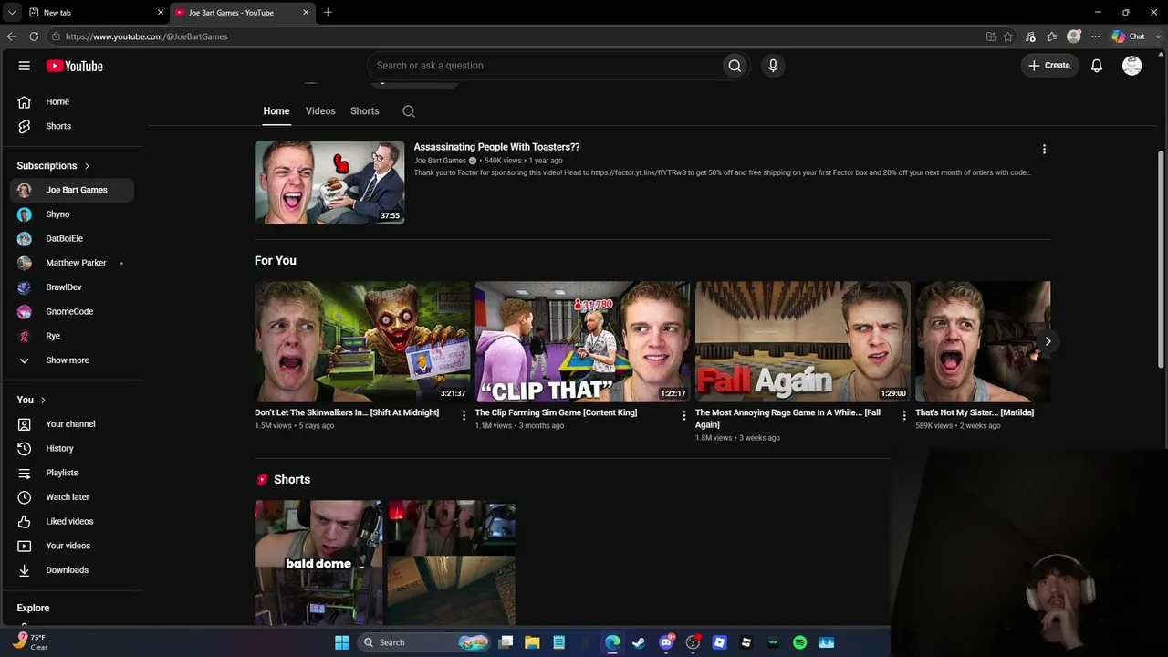Viewport: 1168px width, 657px height.
Task: Play the Assassinating People With Toasters thumbnail
Action: tap(329, 182)
